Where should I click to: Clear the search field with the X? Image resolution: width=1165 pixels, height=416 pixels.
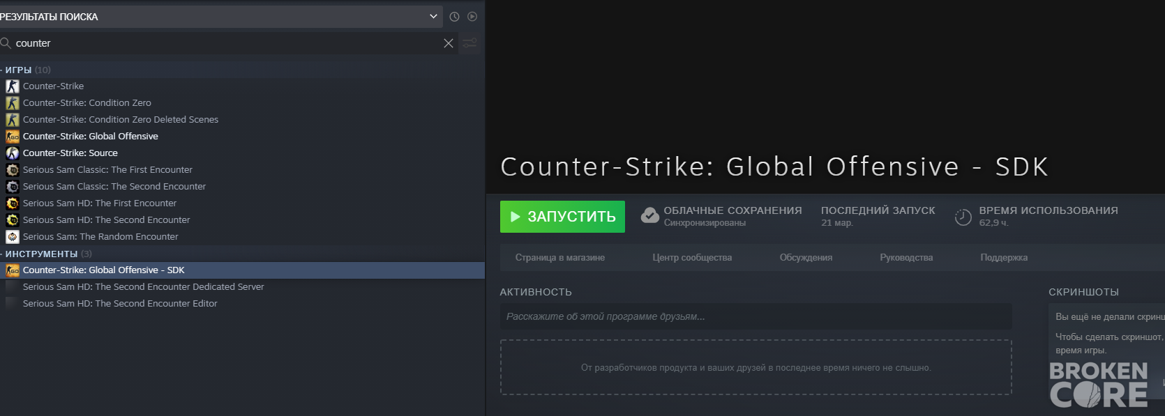click(449, 43)
